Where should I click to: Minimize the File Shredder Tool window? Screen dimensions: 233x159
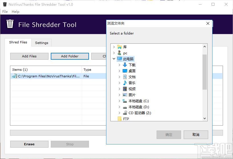click(200, 4)
